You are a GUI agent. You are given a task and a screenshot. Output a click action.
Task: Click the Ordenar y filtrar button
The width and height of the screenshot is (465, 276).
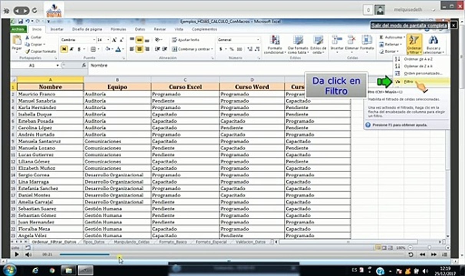click(414, 44)
